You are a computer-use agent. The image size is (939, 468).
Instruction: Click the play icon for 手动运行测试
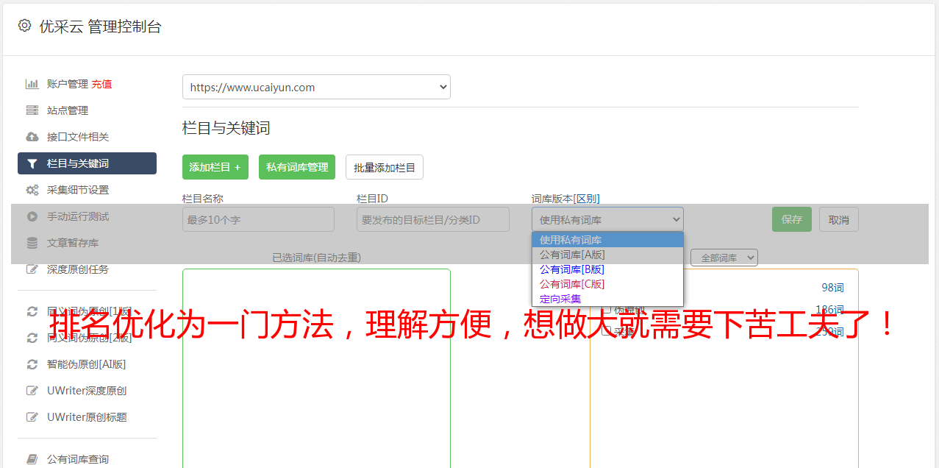click(x=32, y=216)
